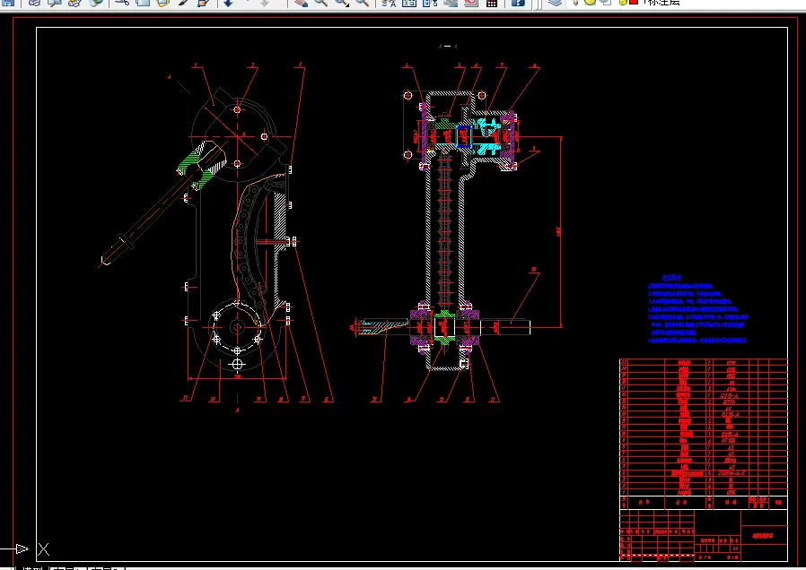This screenshot has width=806, height=570.
Task: Click the red layer color swatch
Action: (x=634, y=2)
